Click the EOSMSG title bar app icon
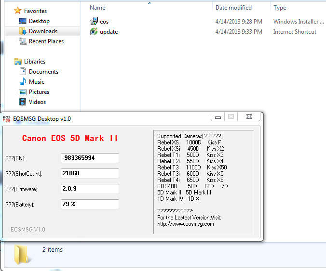Viewport: 326px width, 271px height. pyautogui.click(x=7, y=119)
